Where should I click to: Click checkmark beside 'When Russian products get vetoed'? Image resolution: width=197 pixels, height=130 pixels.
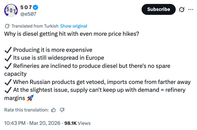pyautogui.click(x=8, y=82)
